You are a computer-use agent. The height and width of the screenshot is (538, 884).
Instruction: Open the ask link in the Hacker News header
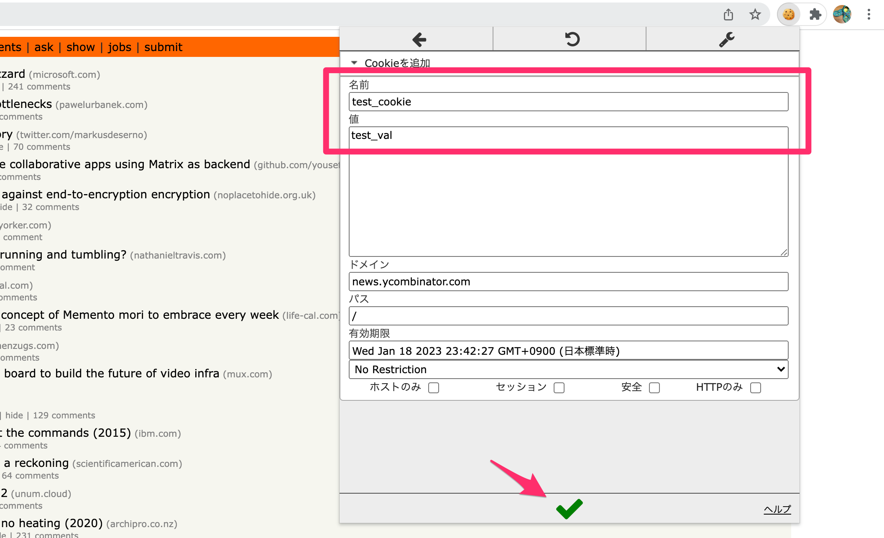click(44, 47)
